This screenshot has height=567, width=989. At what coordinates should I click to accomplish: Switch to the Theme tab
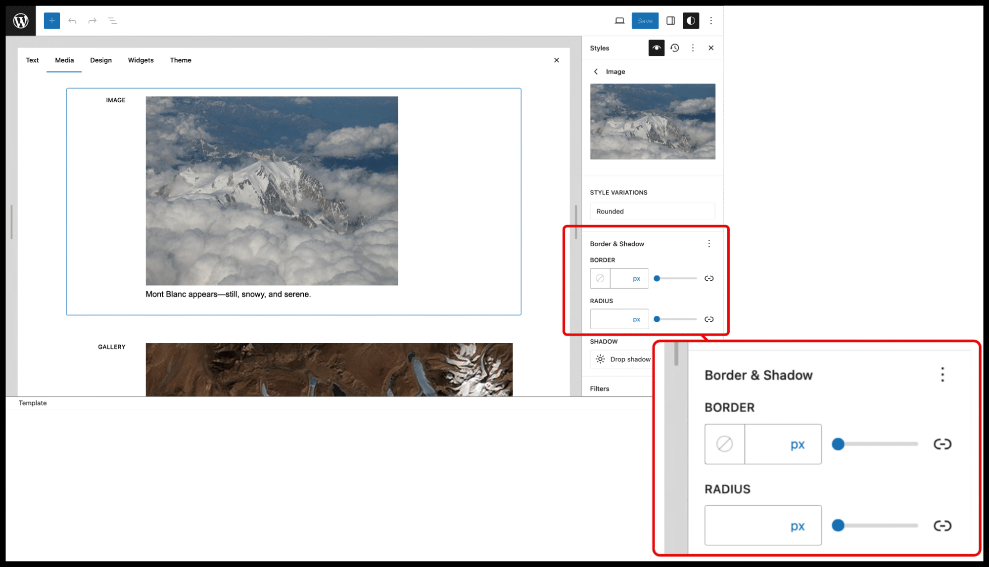(181, 60)
